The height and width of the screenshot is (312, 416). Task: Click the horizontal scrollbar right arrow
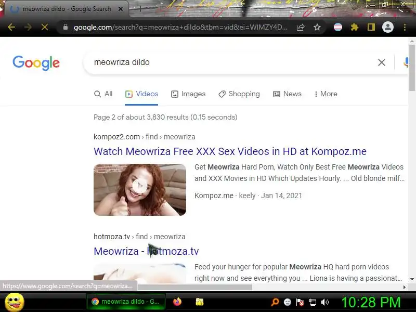(x=405, y=287)
